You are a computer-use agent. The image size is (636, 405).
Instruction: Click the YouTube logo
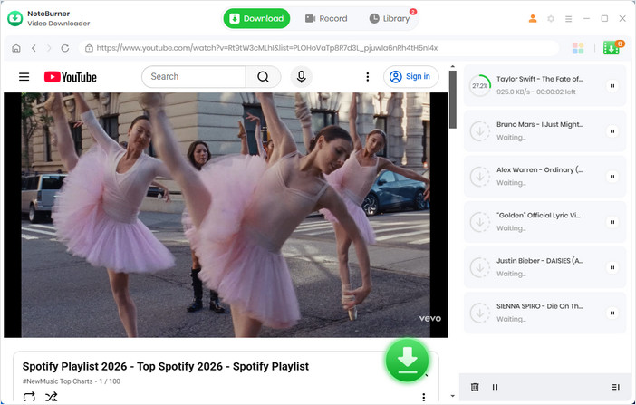(70, 77)
